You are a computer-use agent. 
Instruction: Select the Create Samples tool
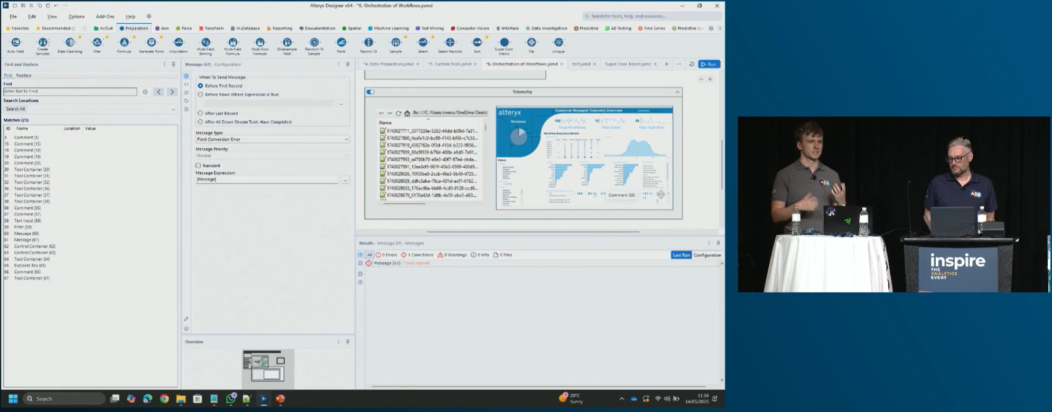43,46
